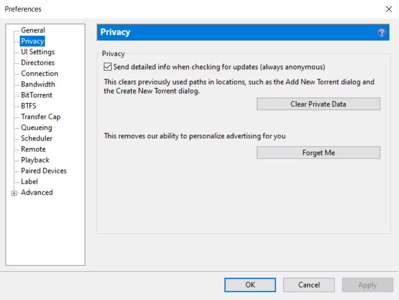This screenshot has height=300, width=399.
Task: Cancel the Preferences dialog
Action: coord(309,285)
